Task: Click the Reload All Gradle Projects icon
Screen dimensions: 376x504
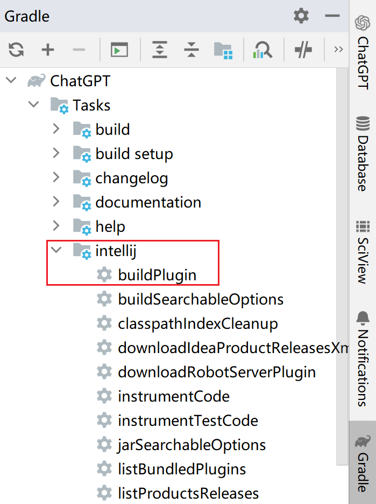Action: [x=16, y=50]
